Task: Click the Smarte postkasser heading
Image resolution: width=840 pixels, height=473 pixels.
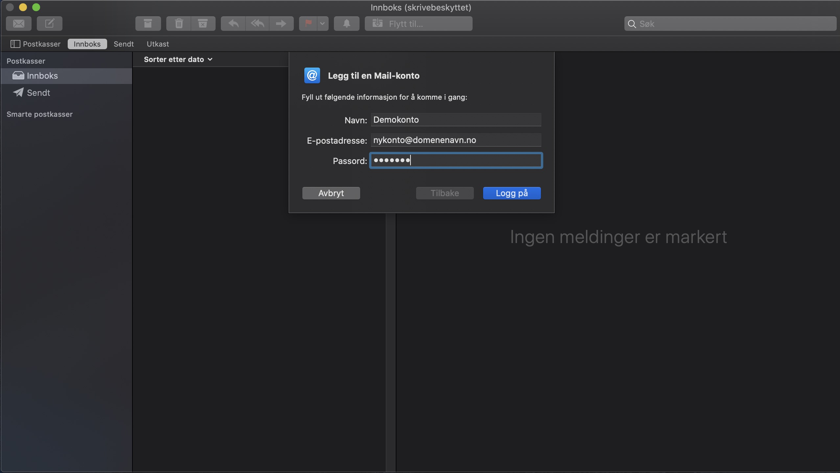Action: coord(39,114)
